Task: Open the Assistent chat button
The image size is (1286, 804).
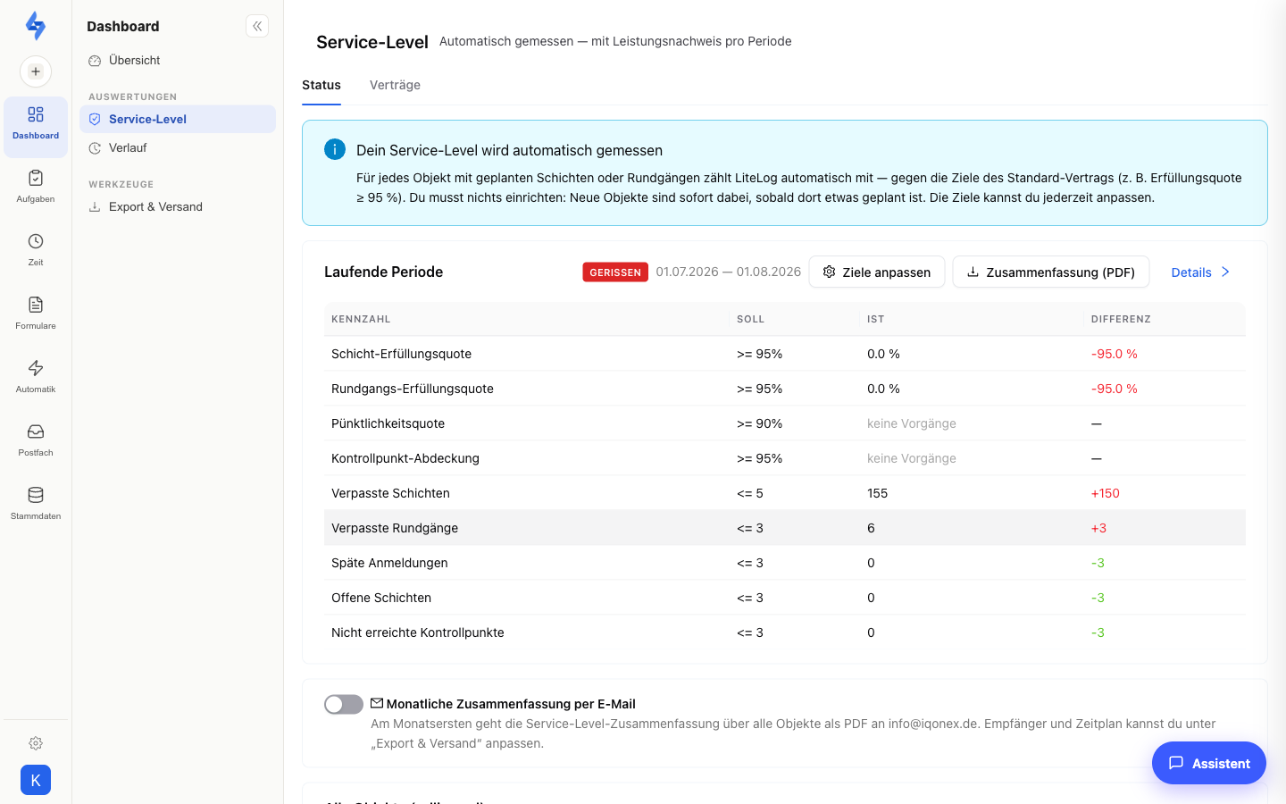Action: tap(1209, 763)
